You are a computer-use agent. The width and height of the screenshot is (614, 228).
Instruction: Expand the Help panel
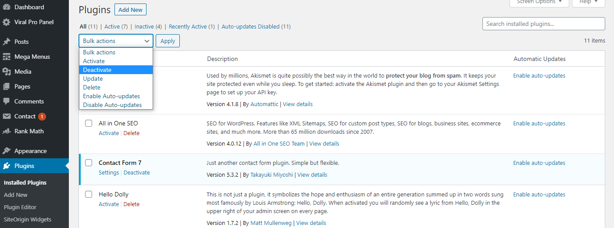(x=589, y=2)
